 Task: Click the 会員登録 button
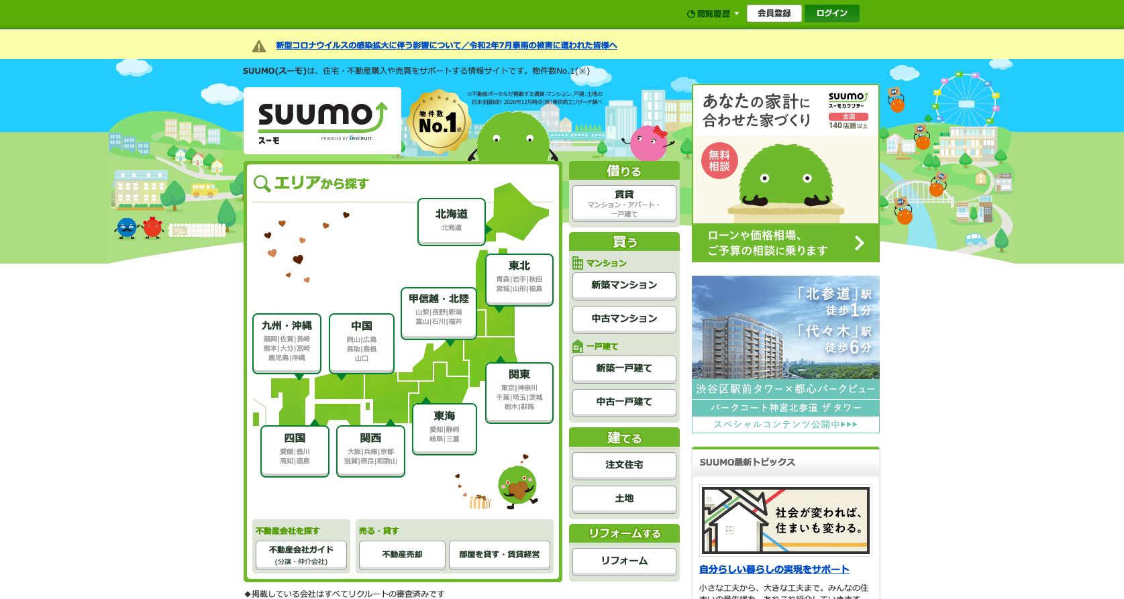(x=774, y=13)
